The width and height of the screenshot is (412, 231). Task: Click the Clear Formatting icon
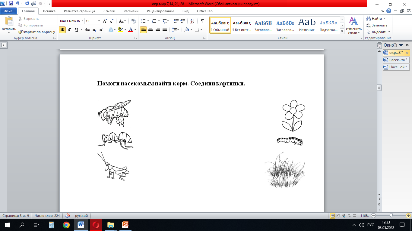(x=133, y=21)
